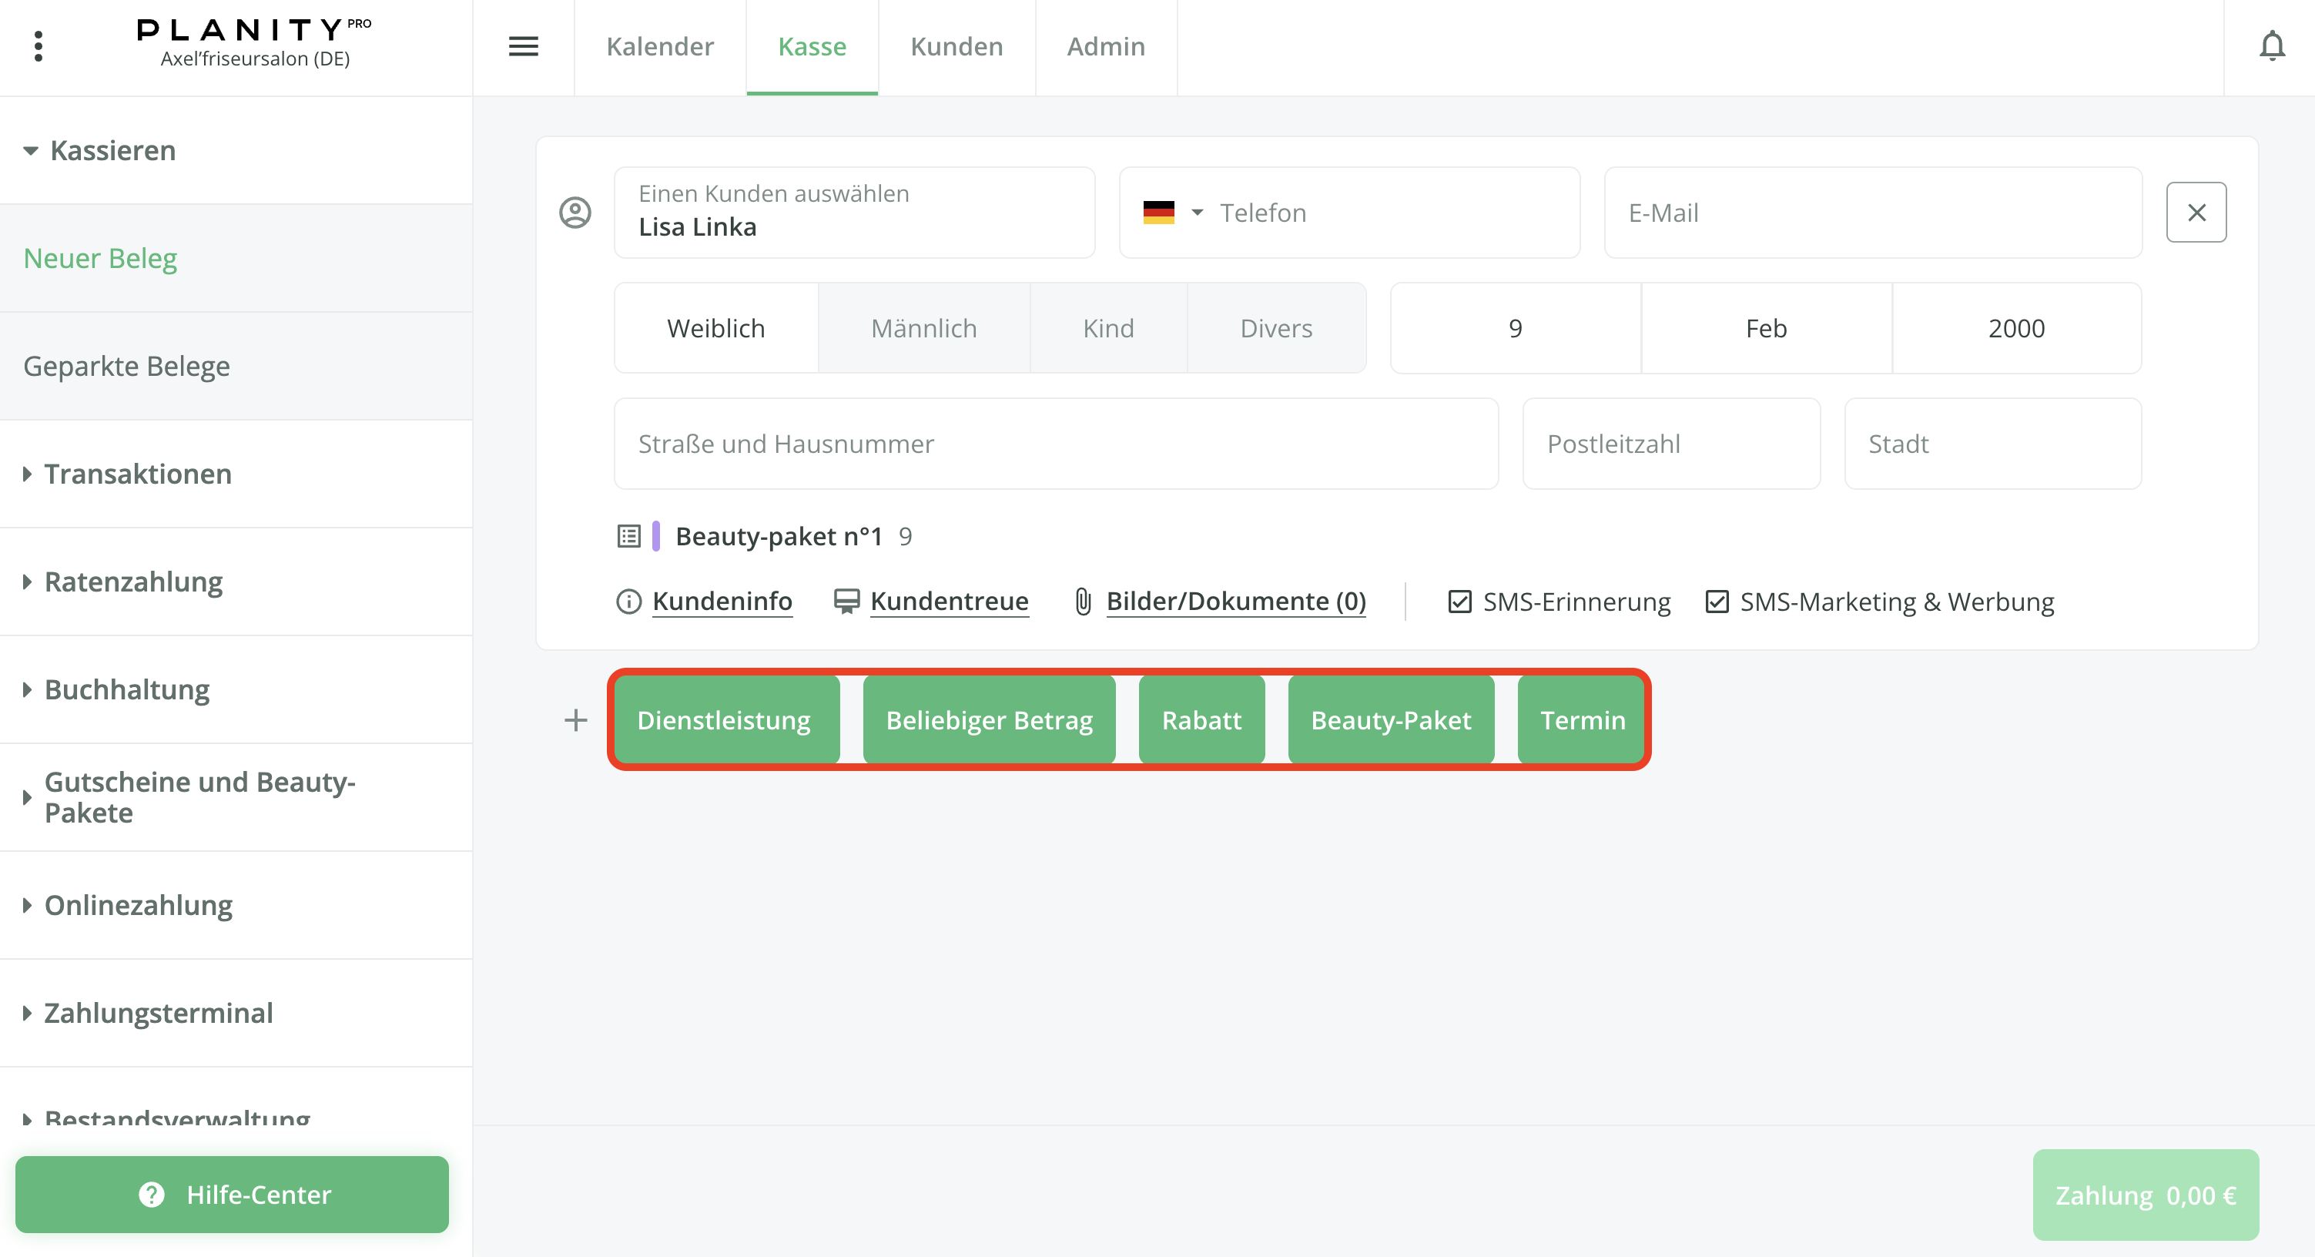Image resolution: width=2315 pixels, height=1257 pixels.
Task: Click the Kundeninfo info icon
Action: pyautogui.click(x=628, y=601)
